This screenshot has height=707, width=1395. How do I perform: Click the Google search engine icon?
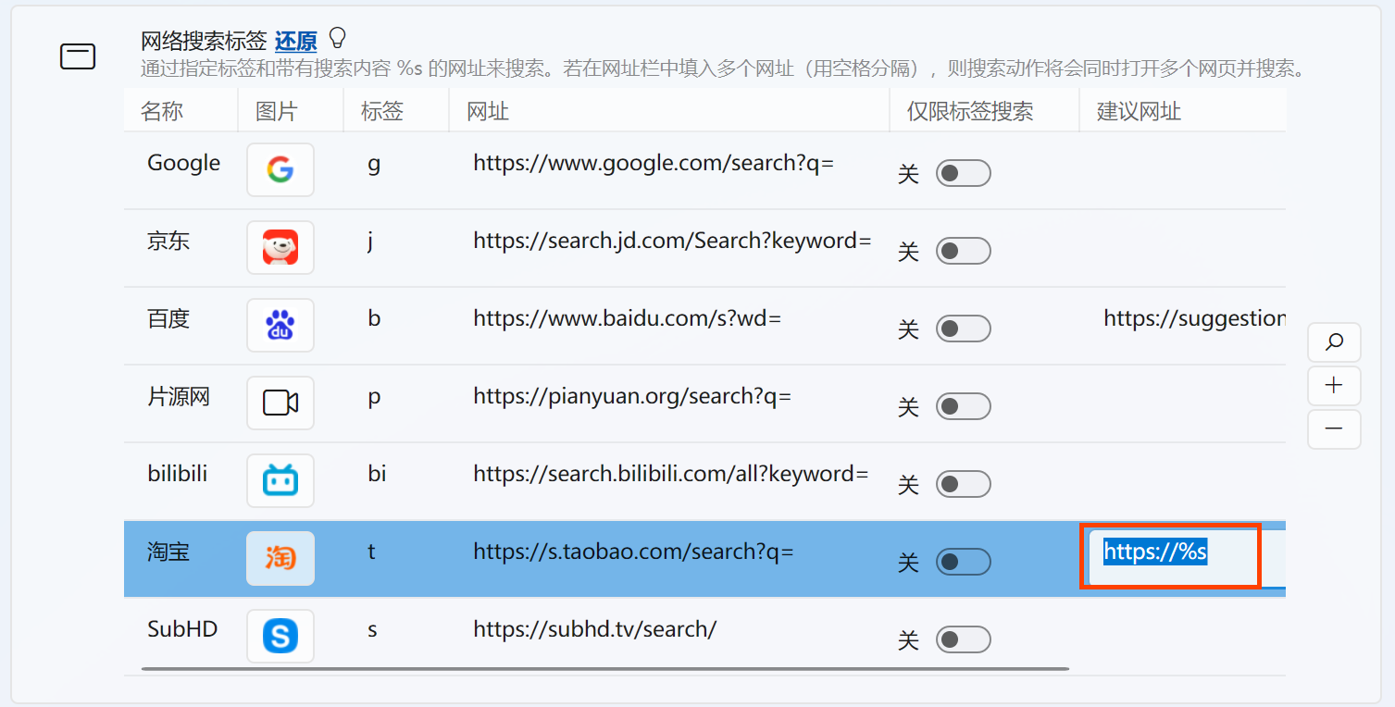click(280, 170)
